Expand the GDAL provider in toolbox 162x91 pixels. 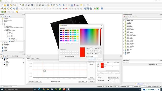point(124,51)
